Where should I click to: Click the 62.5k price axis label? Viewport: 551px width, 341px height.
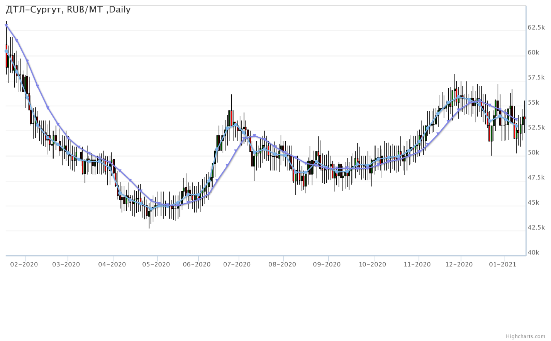pos(536,28)
